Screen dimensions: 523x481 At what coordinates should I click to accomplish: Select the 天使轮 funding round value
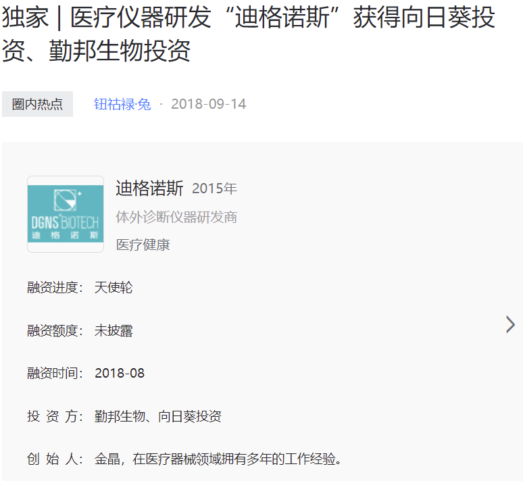click(114, 288)
